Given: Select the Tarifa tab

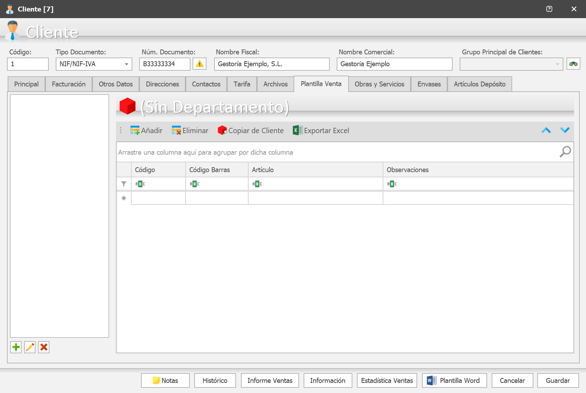Looking at the screenshot, I should click(242, 84).
